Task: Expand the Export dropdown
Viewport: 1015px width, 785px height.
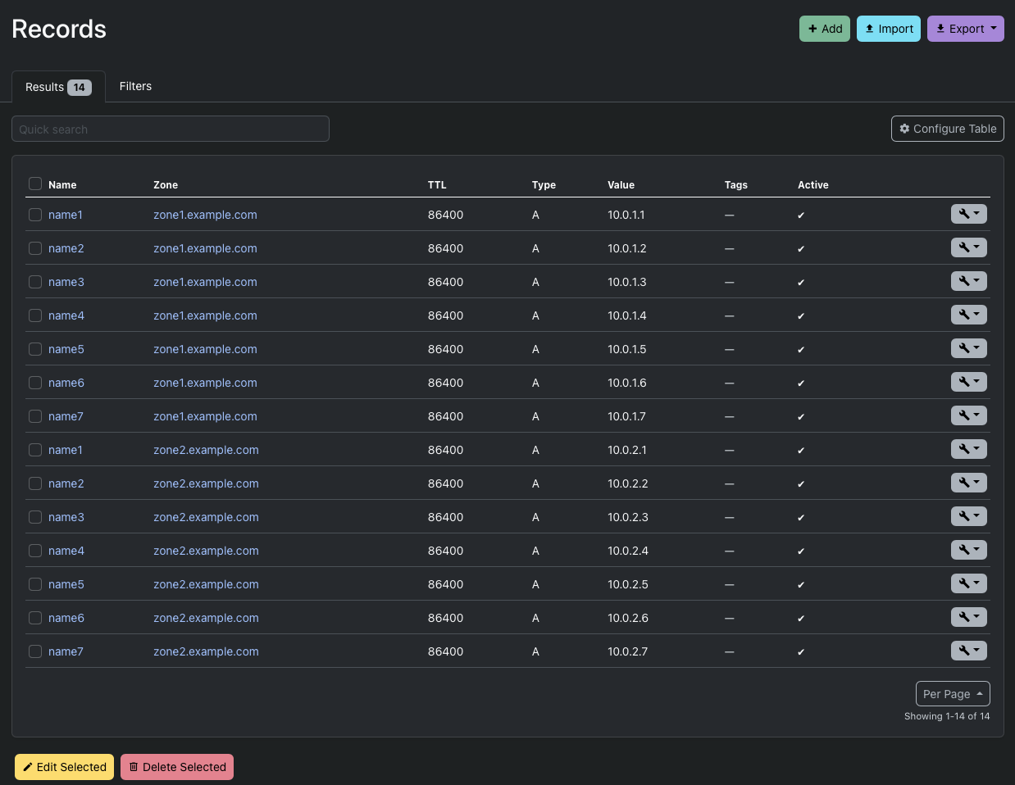Action: click(965, 29)
